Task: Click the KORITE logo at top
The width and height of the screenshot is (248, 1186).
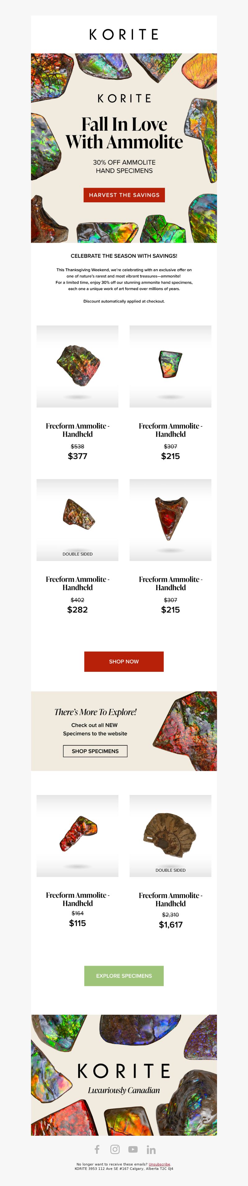Action: click(x=124, y=34)
